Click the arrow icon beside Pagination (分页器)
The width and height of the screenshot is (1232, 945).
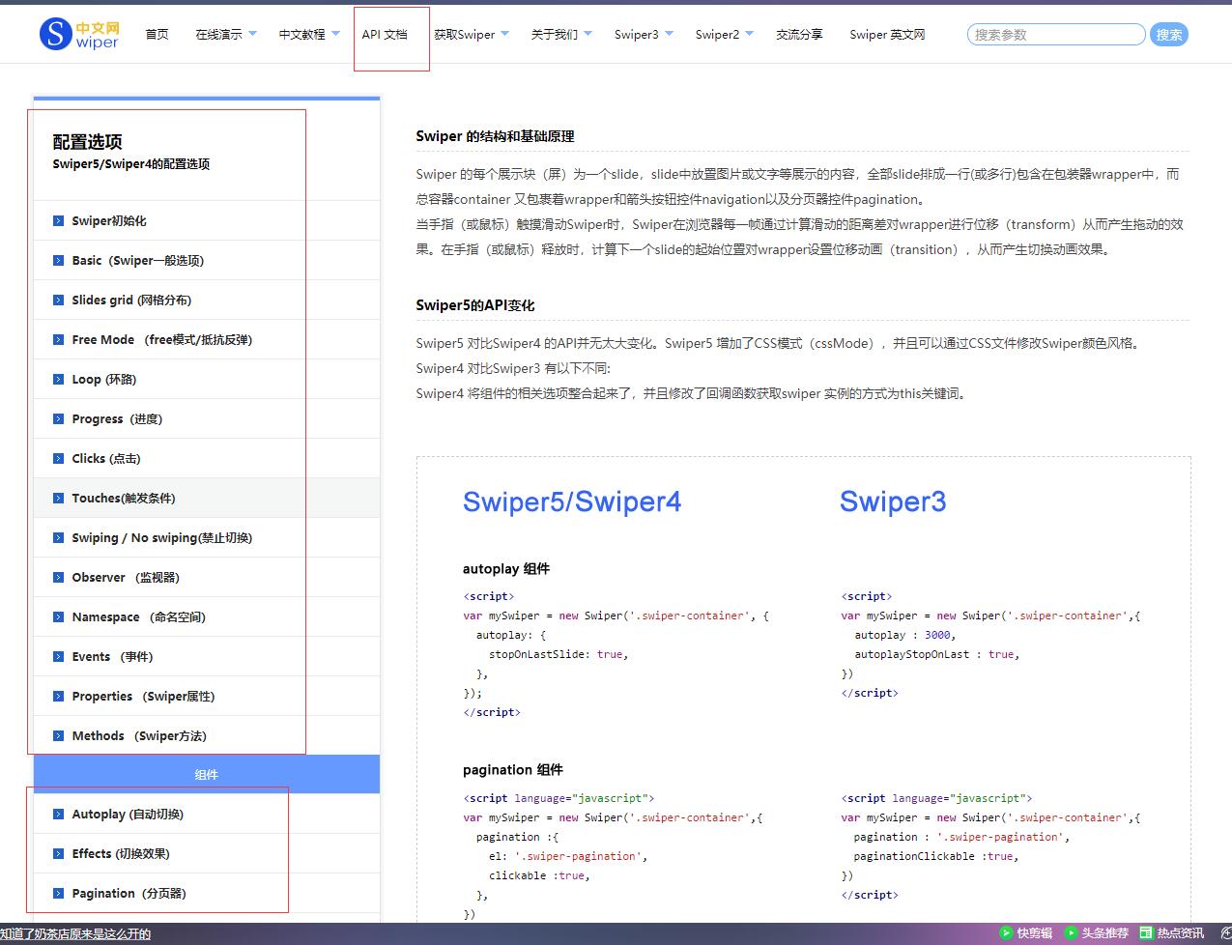coord(59,894)
